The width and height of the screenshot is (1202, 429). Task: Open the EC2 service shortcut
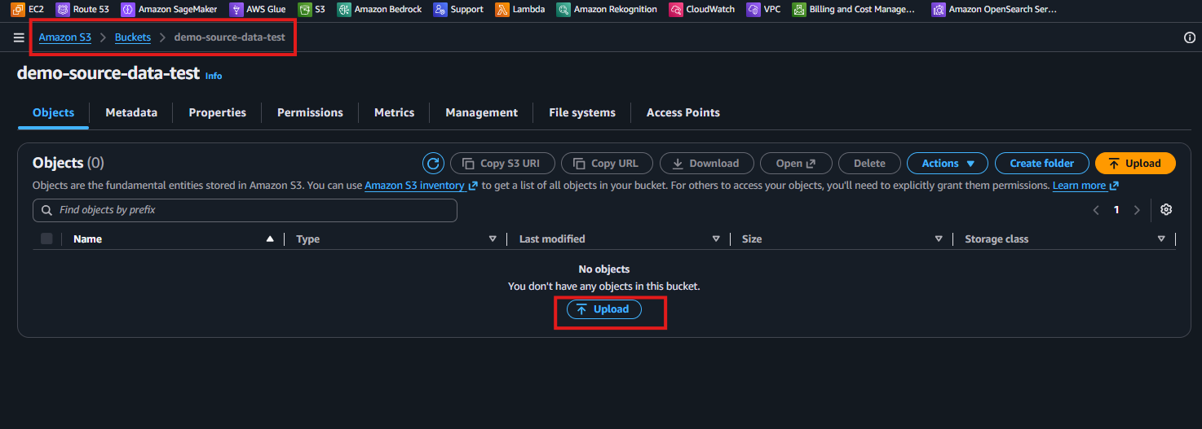[28, 10]
